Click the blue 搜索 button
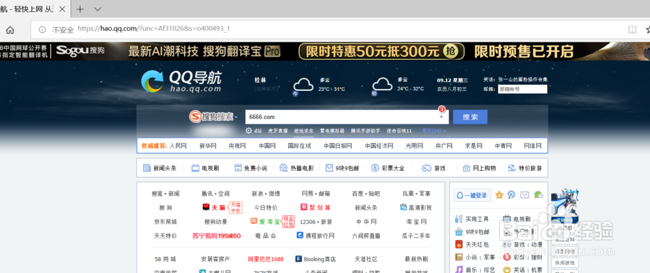This screenshot has width=650, height=273. [x=470, y=117]
